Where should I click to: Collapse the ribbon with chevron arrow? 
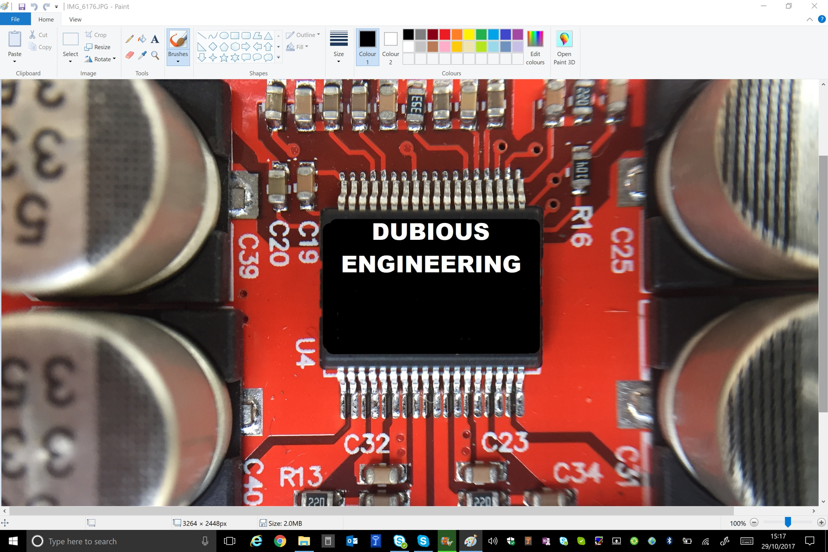tap(809, 19)
